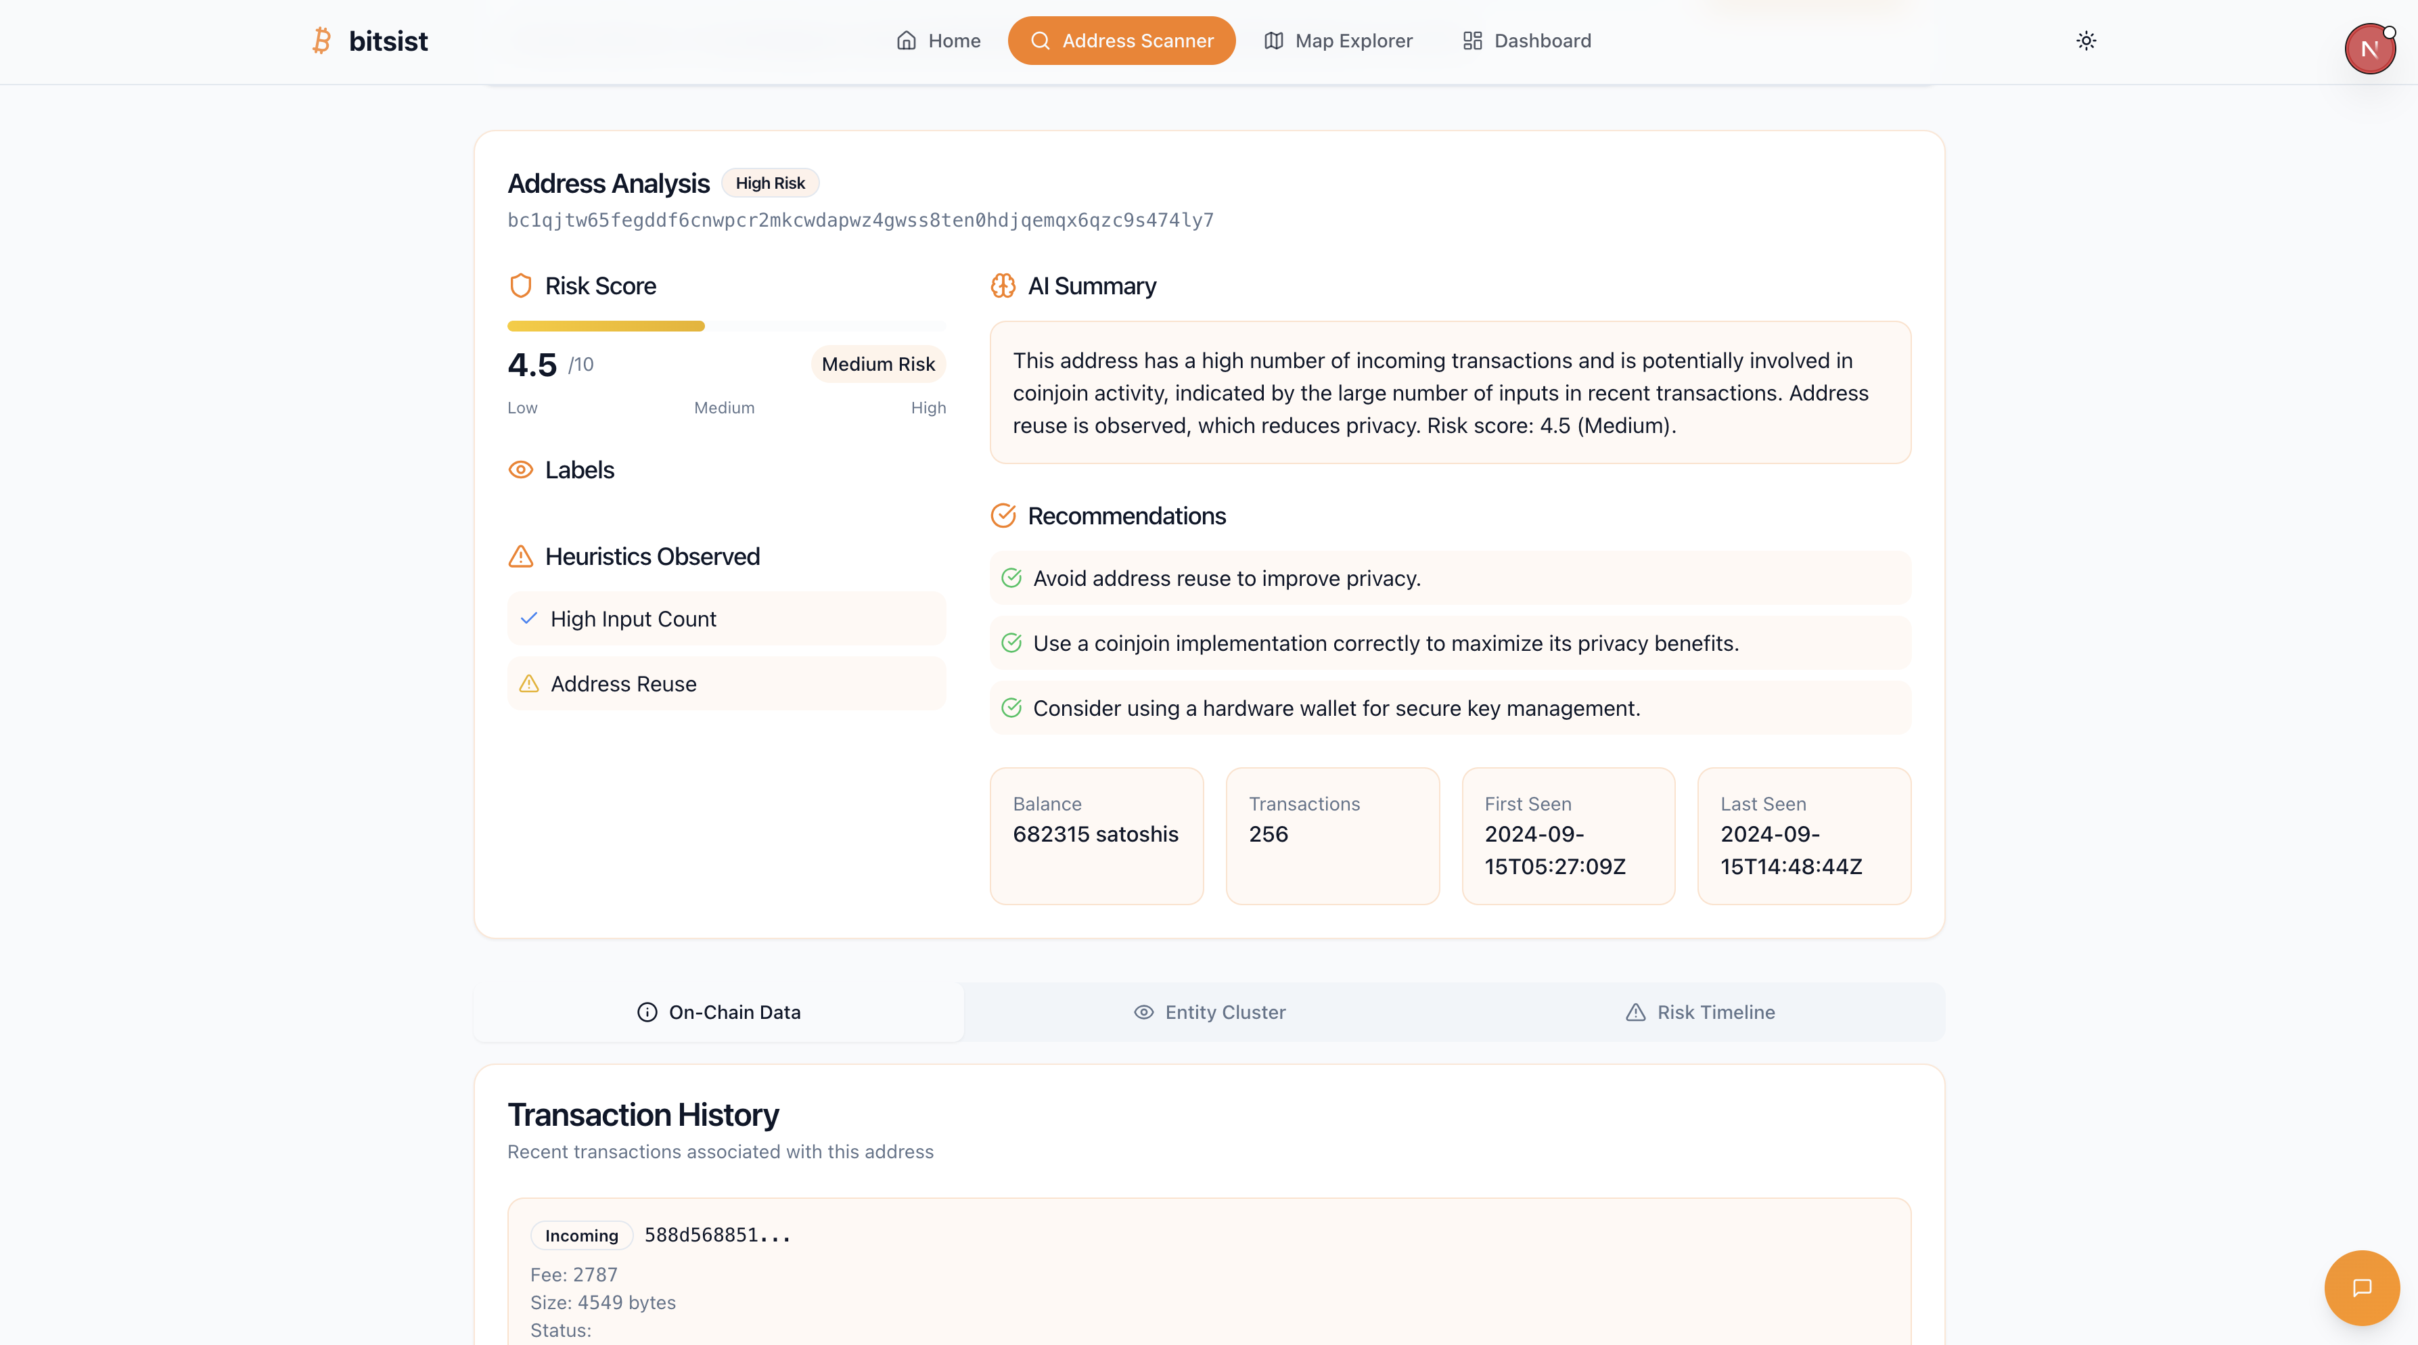The height and width of the screenshot is (1345, 2418).
Task: Click the user avatar N icon
Action: coord(2369,49)
